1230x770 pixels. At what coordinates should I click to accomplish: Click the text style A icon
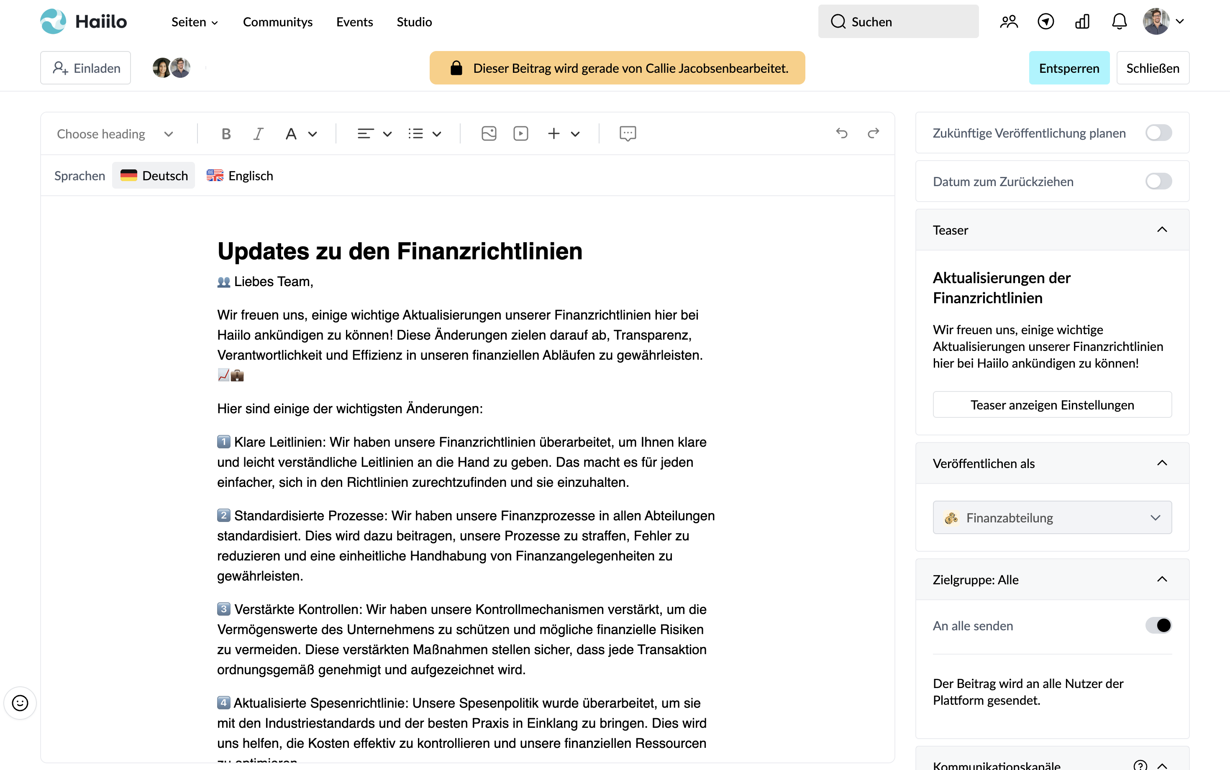coord(291,133)
